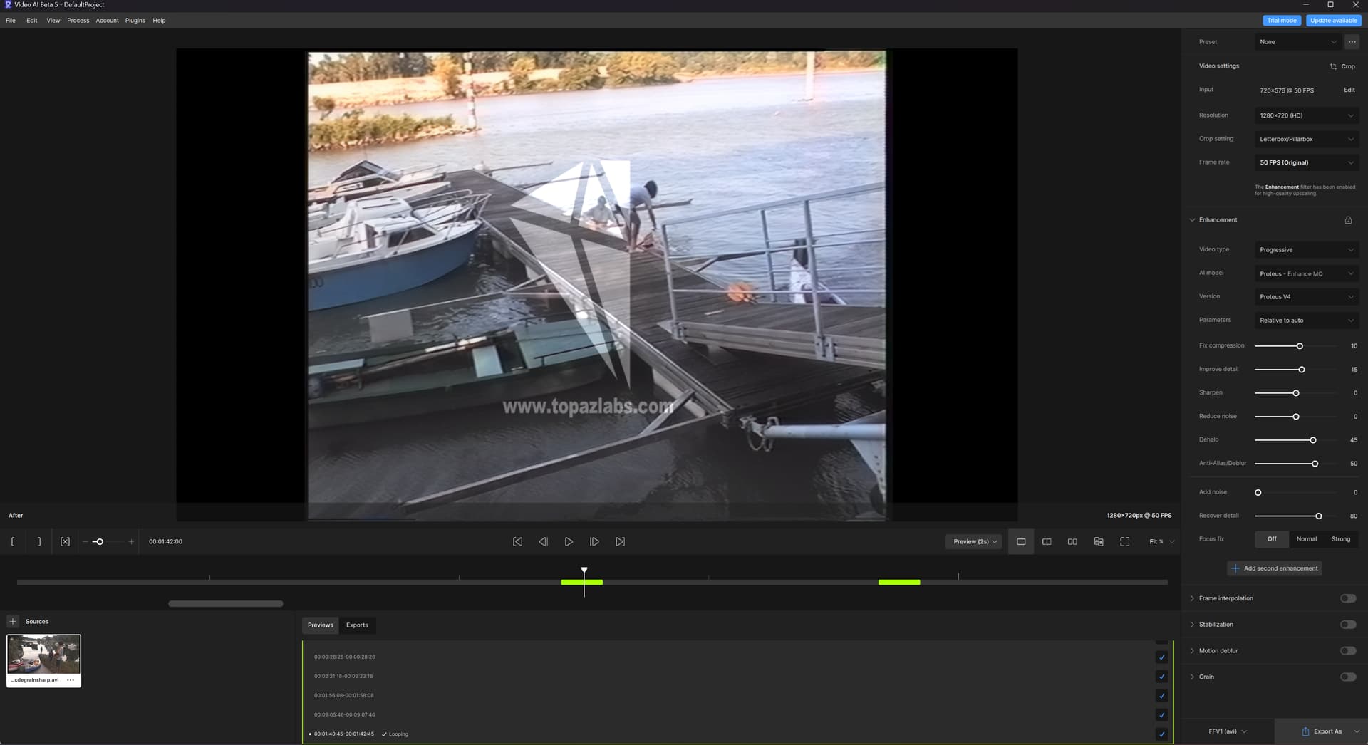Open the Process menu
This screenshot has width=1368, height=745.
[x=78, y=20]
